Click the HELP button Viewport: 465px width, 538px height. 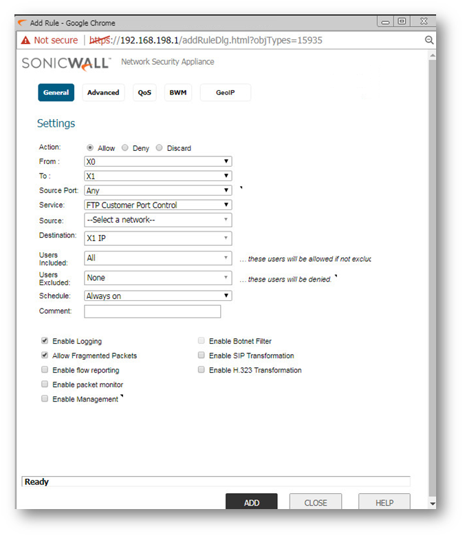pos(384,501)
